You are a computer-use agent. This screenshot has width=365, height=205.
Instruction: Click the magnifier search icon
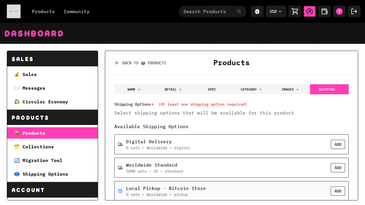(239, 11)
